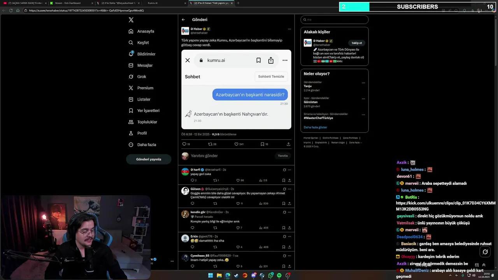Open Yer İşaretleri bookmarks
The width and height of the screenshot is (498, 280).
(x=144, y=110)
